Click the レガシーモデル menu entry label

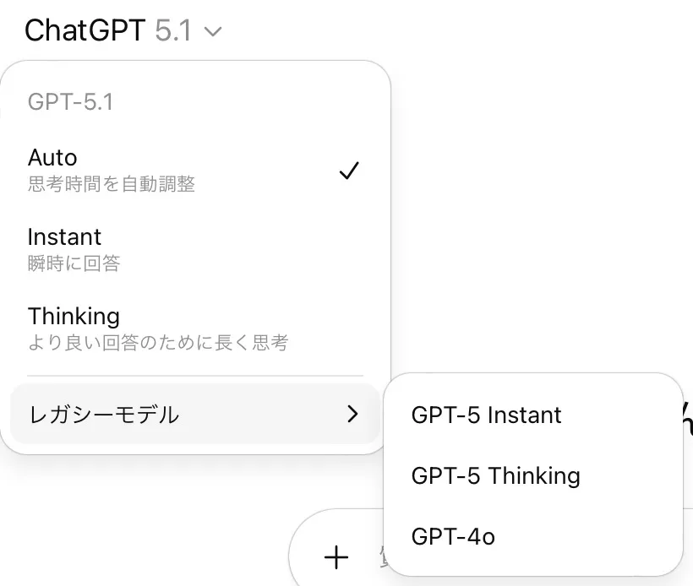click(x=103, y=415)
